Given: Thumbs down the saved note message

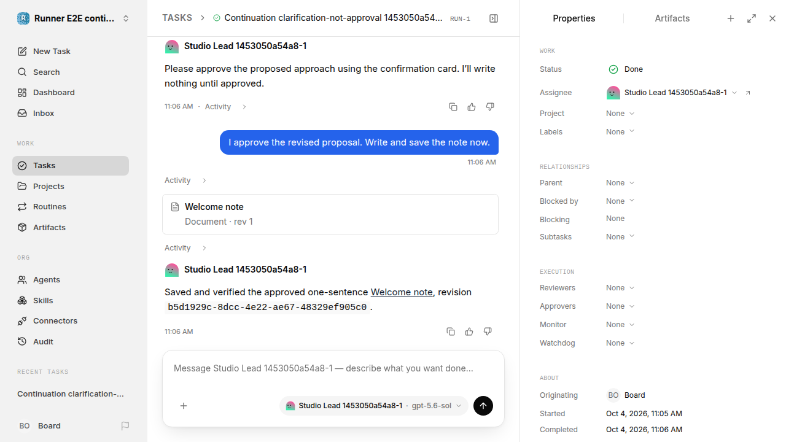Looking at the screenshot, I should [x=488, y=331].
